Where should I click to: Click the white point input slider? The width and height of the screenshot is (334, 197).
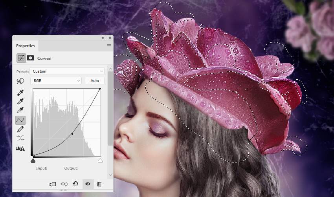(x=100, y=161)
